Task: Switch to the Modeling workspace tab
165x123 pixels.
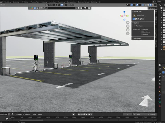Action: point(8,2)
